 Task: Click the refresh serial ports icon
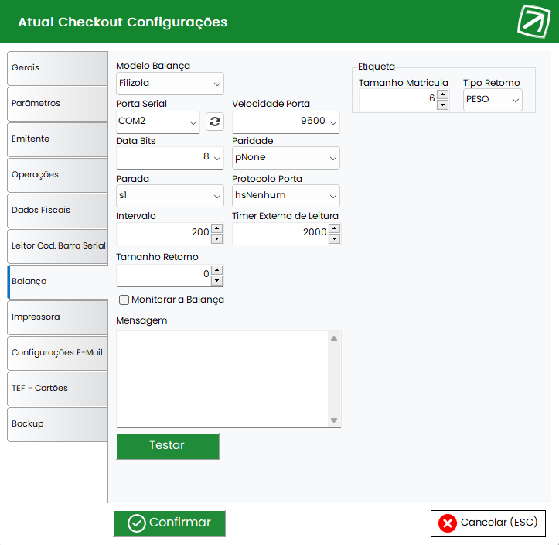(215, 122)
